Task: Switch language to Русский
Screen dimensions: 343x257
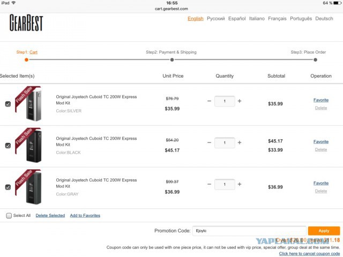Action: click(x=215, y=19)
